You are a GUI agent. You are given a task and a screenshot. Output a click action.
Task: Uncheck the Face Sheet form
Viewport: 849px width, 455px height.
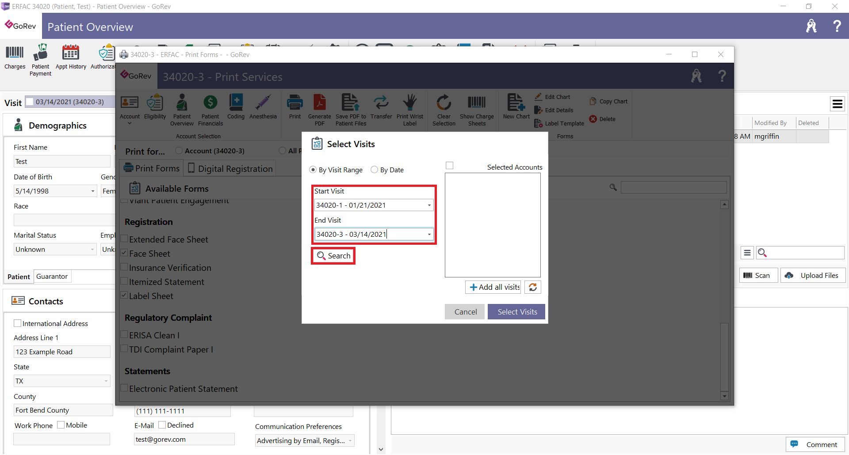tap(125, 253)
